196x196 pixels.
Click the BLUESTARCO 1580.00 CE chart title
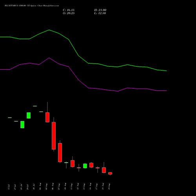pyautogui.click(x=32, y=5)
